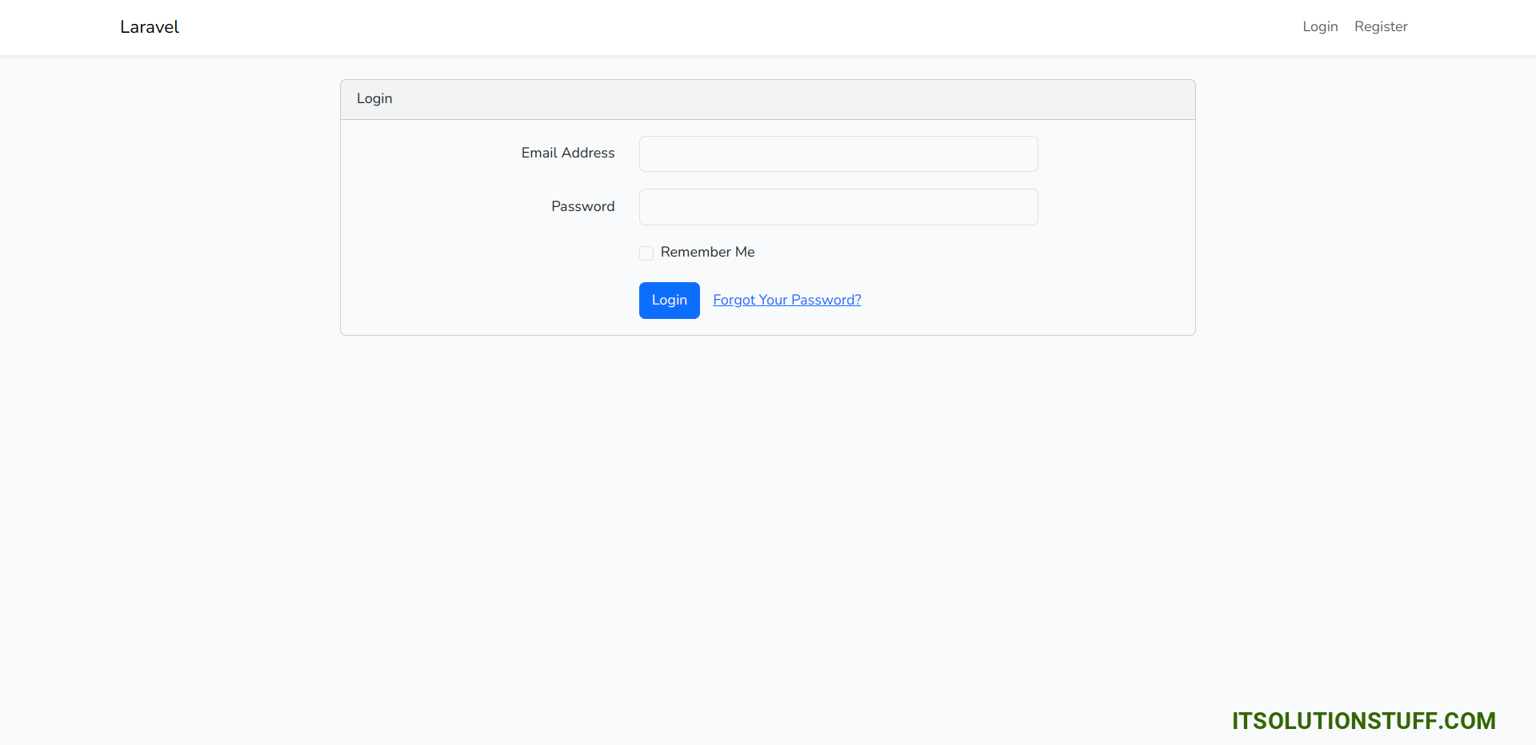Enable the Remember Me checkbox
This screenshot has height=745, width=1536.
(646, 253)
